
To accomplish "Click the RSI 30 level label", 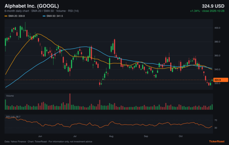I will point(216,128).
